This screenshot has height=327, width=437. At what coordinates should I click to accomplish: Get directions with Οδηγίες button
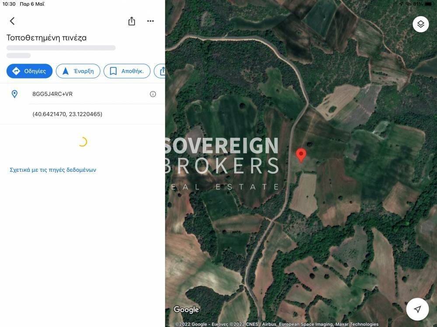coord(30,71)
